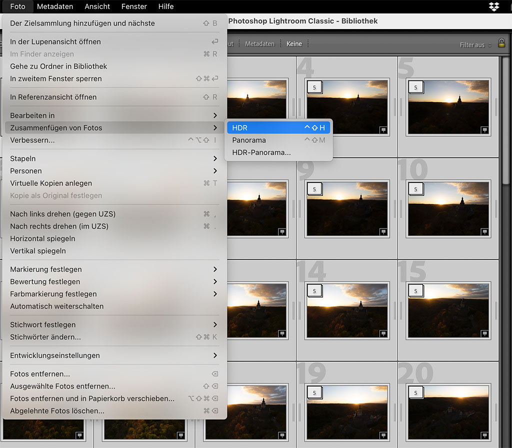The image size is (512, 448).
Task: Choose HDR-Panorama... in the submenu
Action: point(278,152)
